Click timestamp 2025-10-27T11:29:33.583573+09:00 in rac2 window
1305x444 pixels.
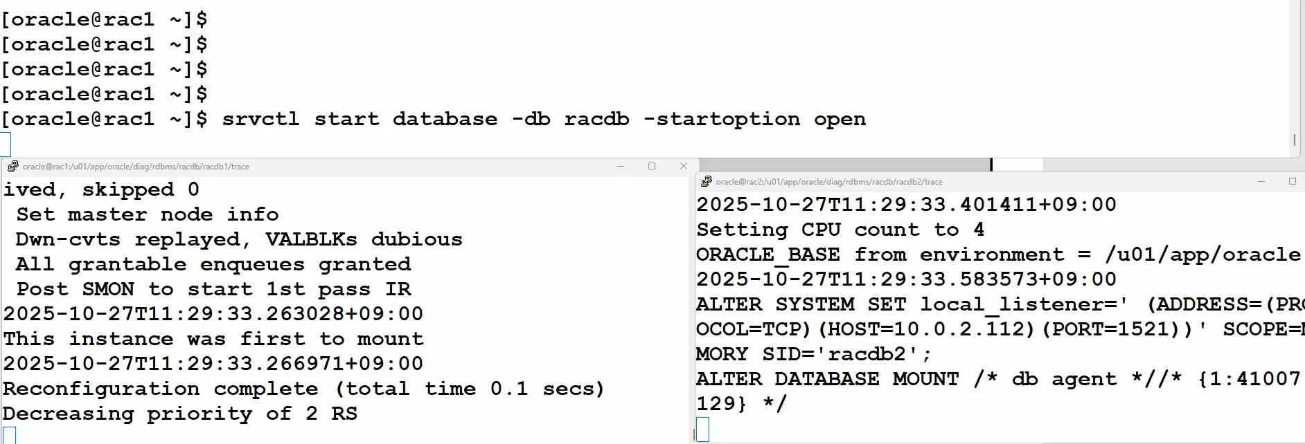click(x=907, y=279)
